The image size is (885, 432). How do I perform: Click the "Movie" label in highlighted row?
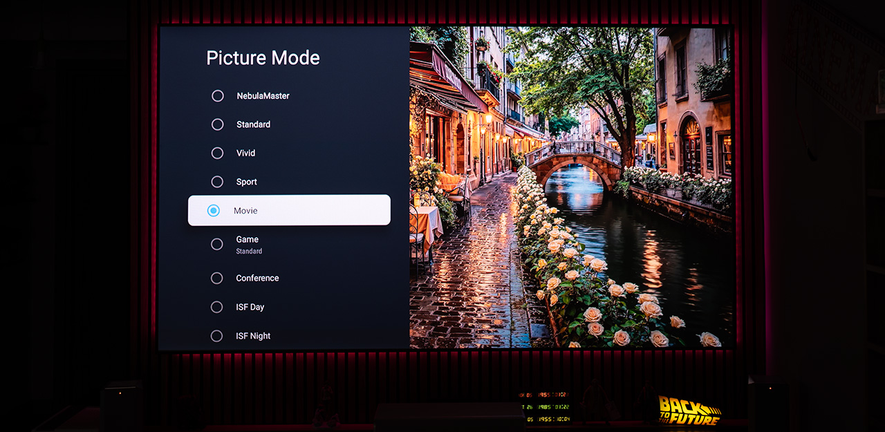click(245, 211)
